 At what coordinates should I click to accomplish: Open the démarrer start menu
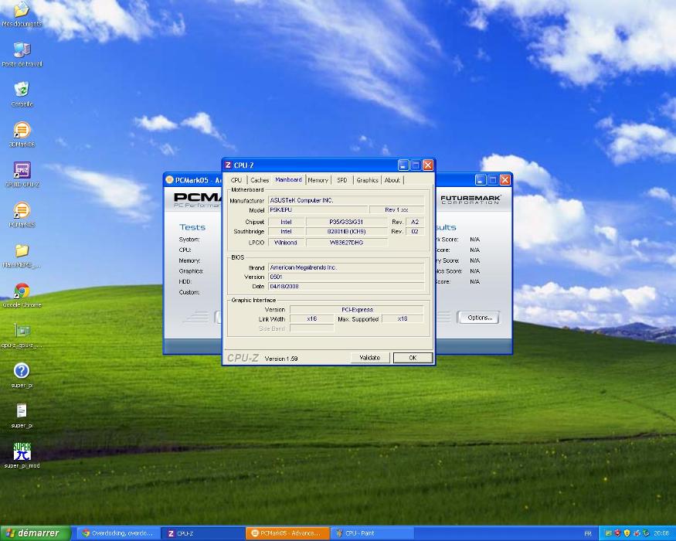click(36, 533)
